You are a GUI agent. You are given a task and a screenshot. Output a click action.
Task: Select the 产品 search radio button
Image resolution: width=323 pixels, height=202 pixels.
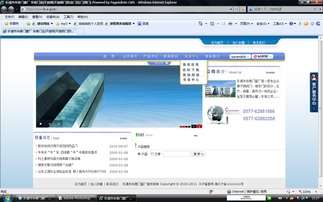(x=139, y=154)
